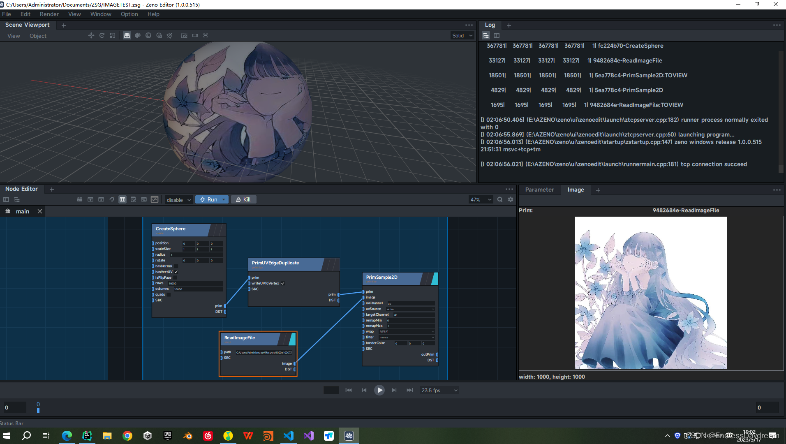This screenshot has width=786, height=444.
Task: Step to next frame on timeline
Action: (394, 390)
